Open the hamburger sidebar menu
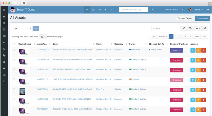Viewport: 212px width, 116px height. [x=4, y=10]
